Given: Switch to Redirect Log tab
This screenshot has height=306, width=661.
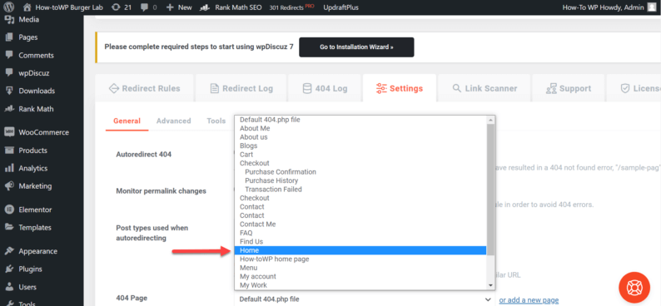Looking at the screenshot, I should tap(241, 88).
